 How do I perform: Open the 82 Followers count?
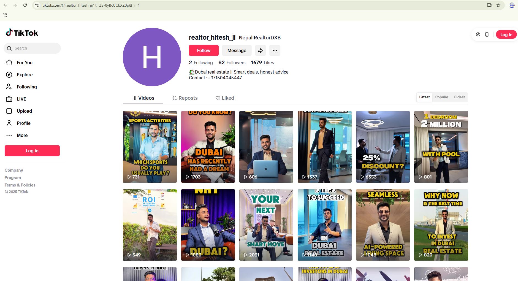tap(232, 63)
